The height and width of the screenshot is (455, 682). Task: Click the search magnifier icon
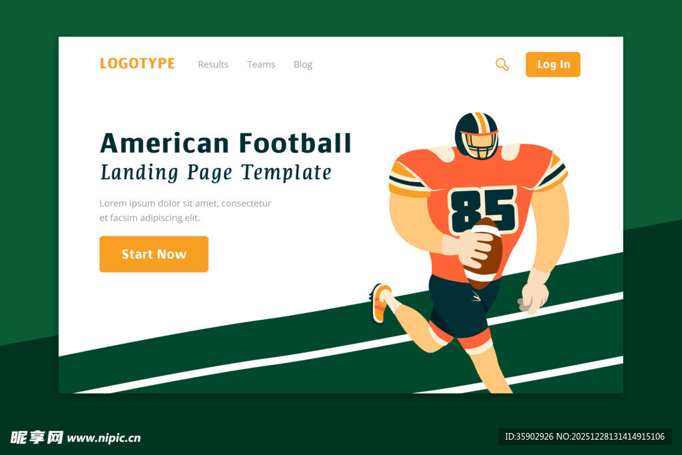coord(502,65)
